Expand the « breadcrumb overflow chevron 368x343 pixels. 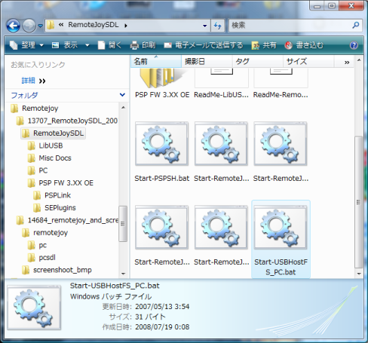[x=61, y=25]
